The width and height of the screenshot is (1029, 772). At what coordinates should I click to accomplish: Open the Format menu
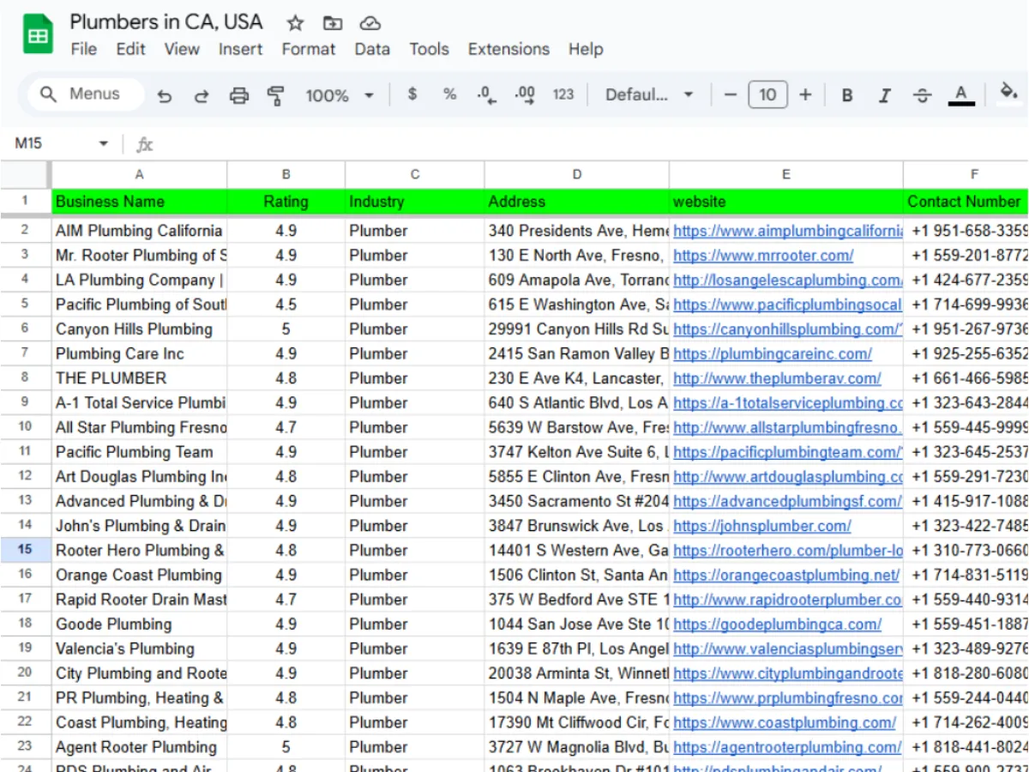click(309, 49)
